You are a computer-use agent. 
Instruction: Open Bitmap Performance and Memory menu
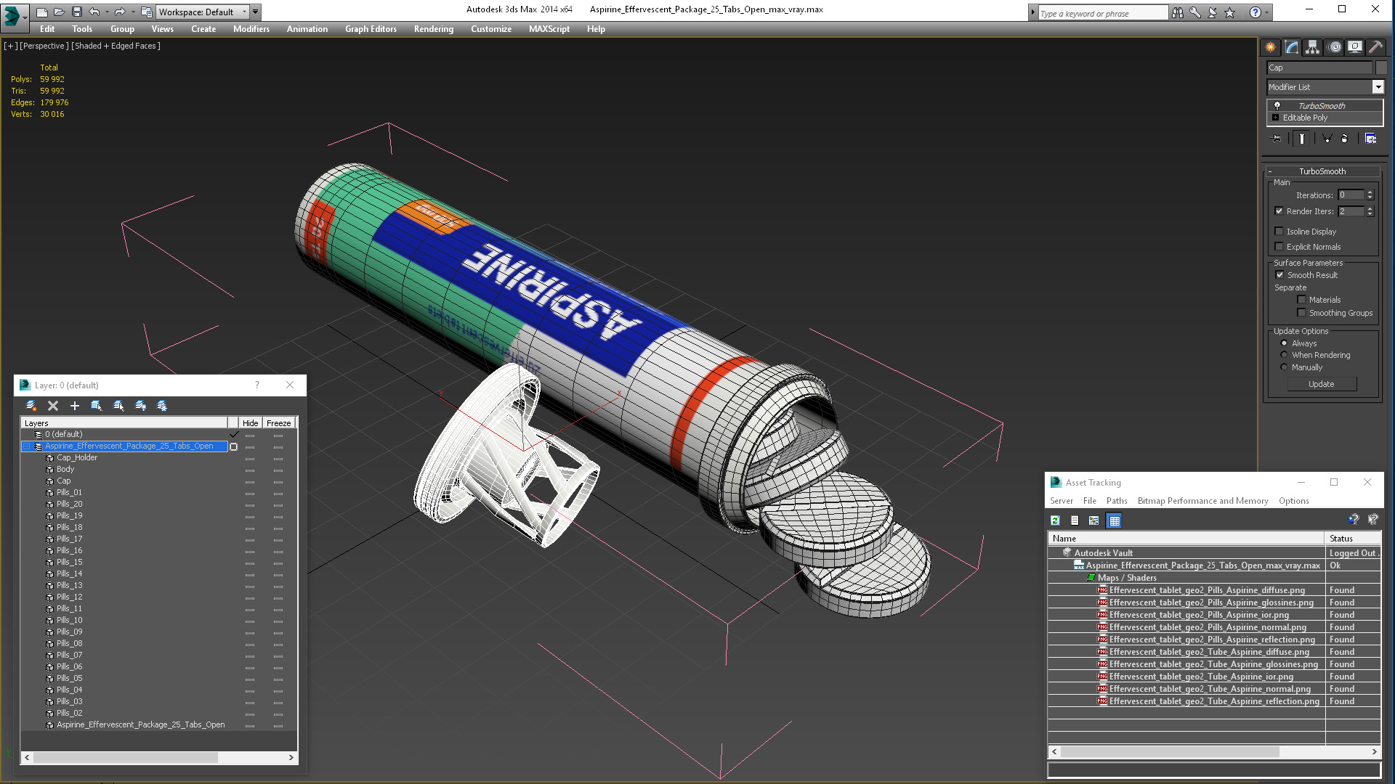tap(1202, 501)
